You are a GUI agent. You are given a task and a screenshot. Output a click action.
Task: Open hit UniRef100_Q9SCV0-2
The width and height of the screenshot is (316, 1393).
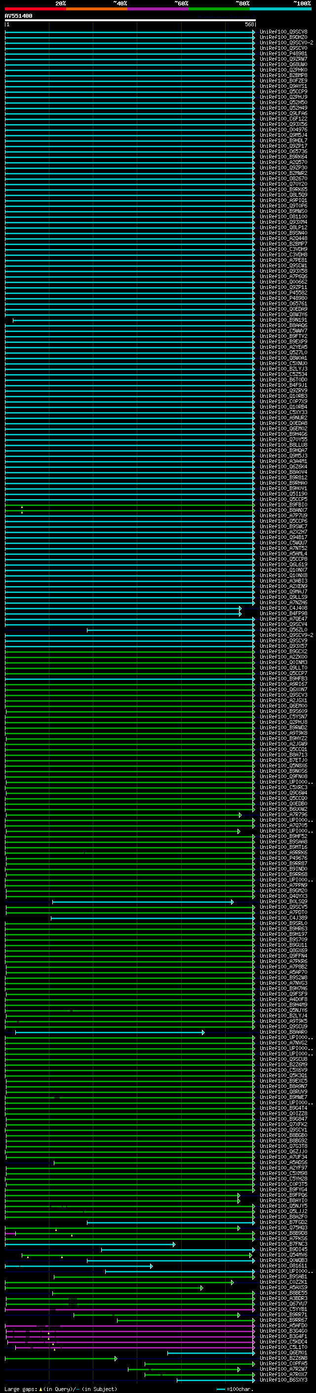pos(286,42)
